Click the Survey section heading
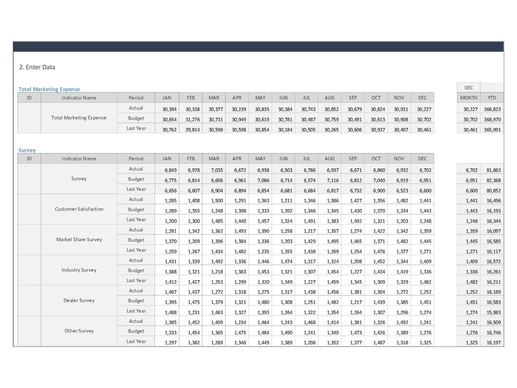This screenshot has height=388, width=517. (x=27, y=150)
